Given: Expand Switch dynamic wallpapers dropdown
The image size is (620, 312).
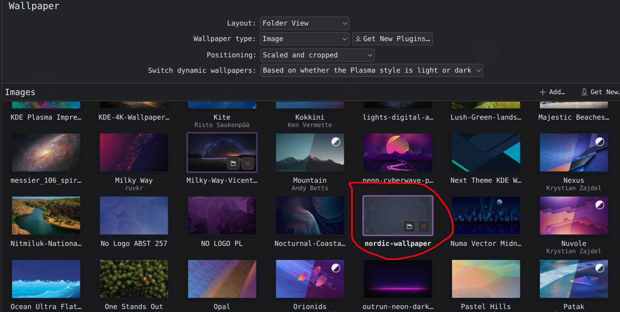Looking at the screenshot, I should [371, 70].
